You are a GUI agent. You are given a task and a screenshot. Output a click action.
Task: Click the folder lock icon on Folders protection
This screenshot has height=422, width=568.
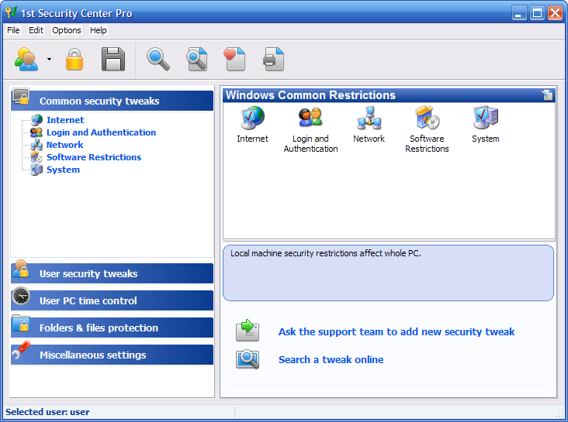pyautogui.click(x=21, y=324)
